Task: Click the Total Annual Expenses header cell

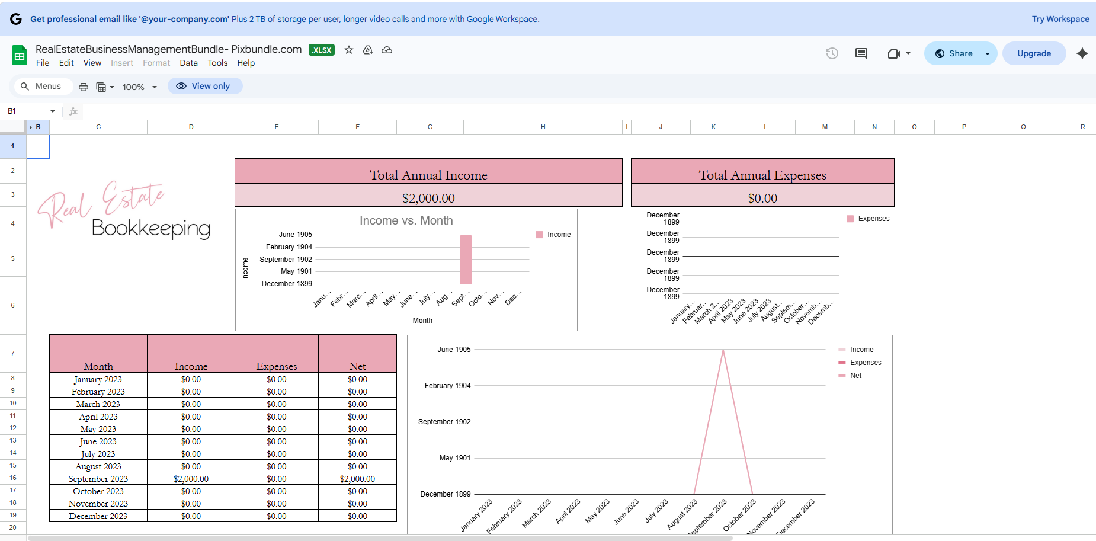Action: pos(762,171)
